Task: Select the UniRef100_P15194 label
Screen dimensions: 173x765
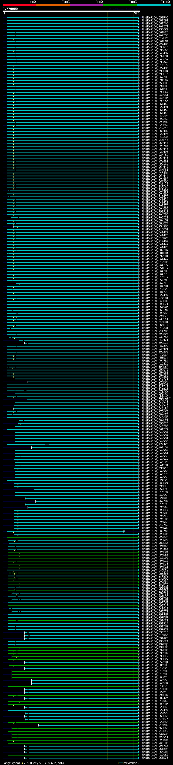Action: (x=155, y=492)
